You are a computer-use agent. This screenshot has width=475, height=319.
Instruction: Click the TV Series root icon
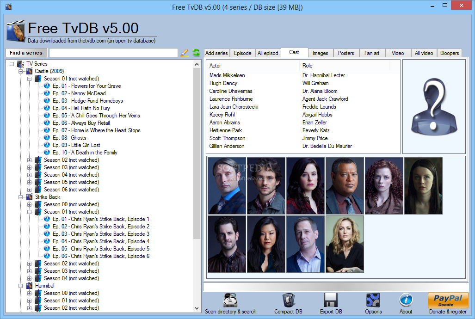point(21,64)
